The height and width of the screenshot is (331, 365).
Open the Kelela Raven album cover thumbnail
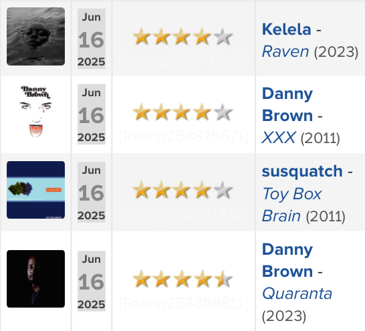35,36
